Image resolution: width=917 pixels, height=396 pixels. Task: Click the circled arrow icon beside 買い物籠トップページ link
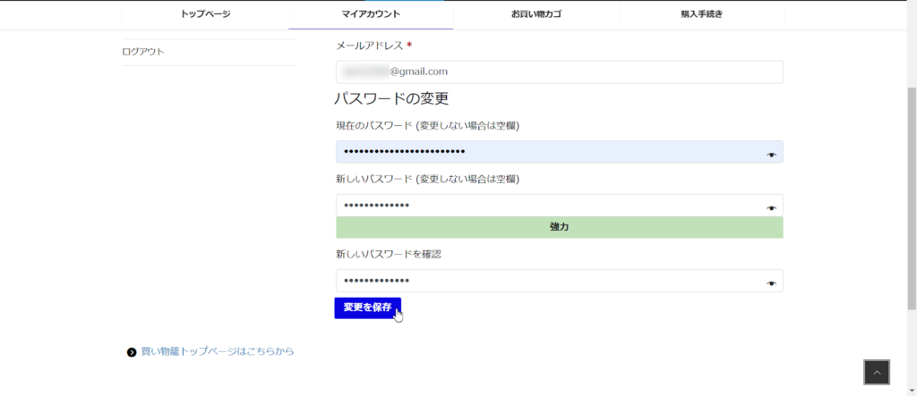132,352
